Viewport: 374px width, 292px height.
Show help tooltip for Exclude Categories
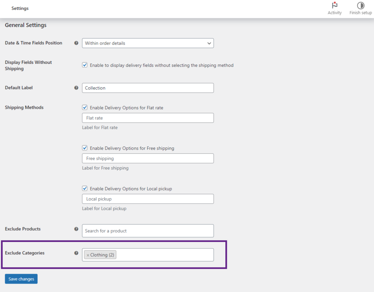pyautogui.click(x=76, y=253)
